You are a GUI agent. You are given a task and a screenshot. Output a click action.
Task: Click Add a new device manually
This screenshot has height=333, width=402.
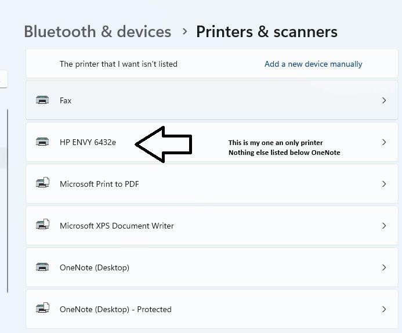coord(313,64)
